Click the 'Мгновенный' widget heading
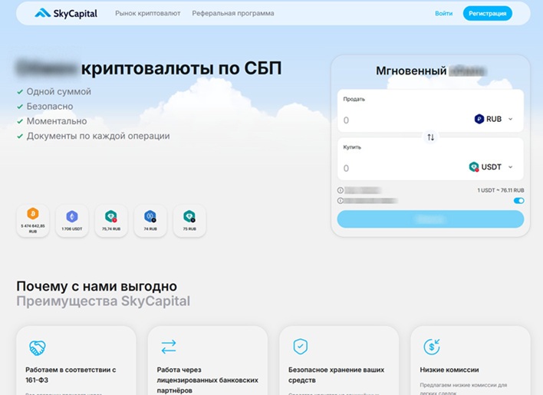543x395 pixels. [x=411, y=71]
